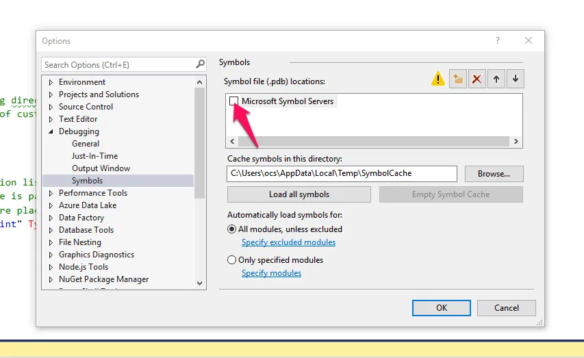Delete the selected symbol location

477,79
